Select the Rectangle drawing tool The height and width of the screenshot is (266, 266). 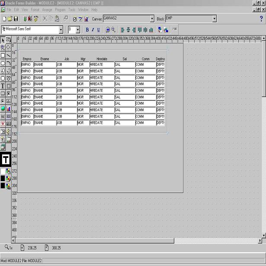click(3, 55)
